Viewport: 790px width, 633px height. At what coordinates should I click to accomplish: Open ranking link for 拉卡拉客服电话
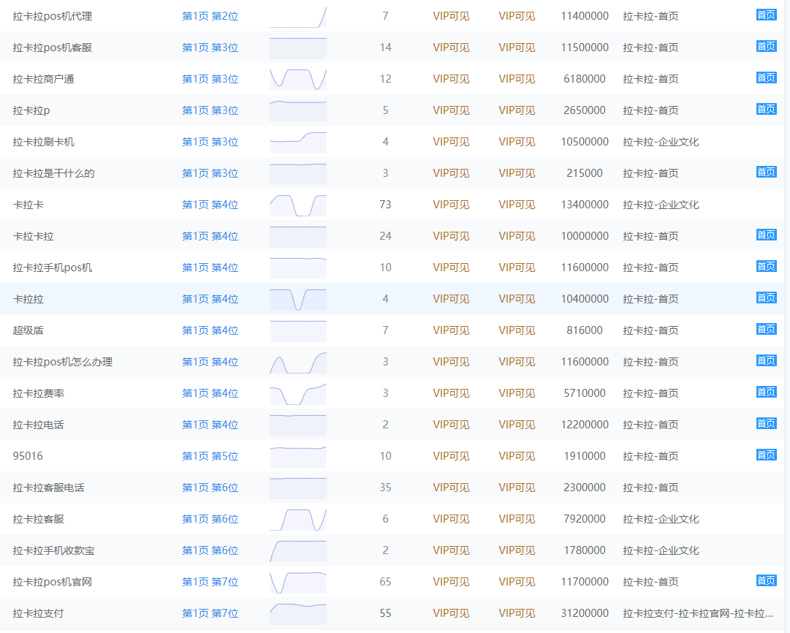pyautogui.click(x=210, y=488)
